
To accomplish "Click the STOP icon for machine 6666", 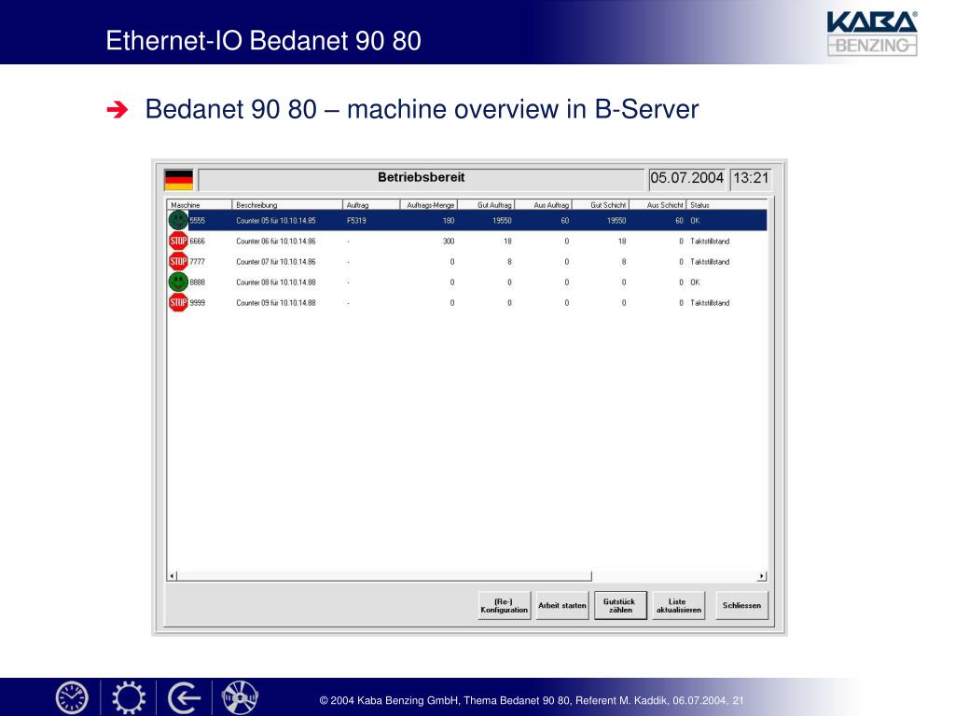I will [x=178, y=241].
